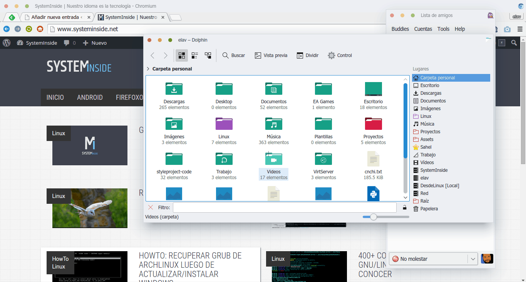Screen dimensions: 526x282
Task: Switch Dolphin to icons view mode
Action: click(x=182, y=55)
